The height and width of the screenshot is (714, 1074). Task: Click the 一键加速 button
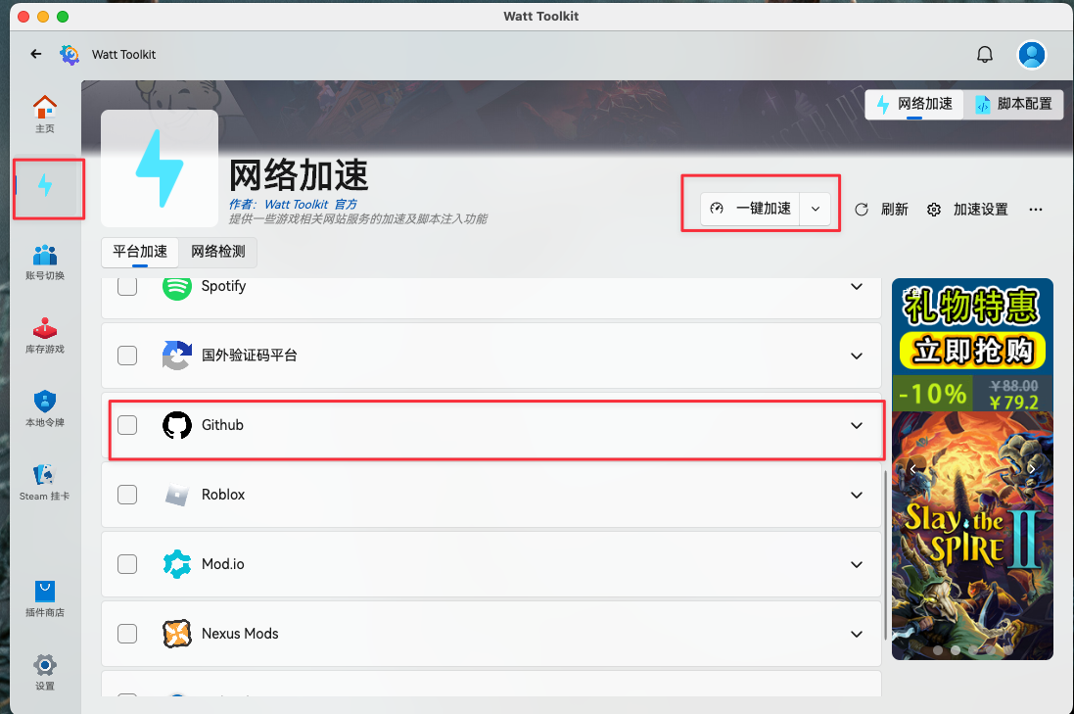click(752, 210)
